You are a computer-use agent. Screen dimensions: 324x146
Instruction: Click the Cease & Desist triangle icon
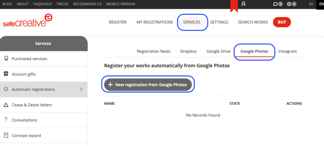pos(6,105)
